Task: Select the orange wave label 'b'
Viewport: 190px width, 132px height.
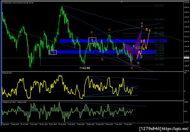Action: tap(102, 59)
